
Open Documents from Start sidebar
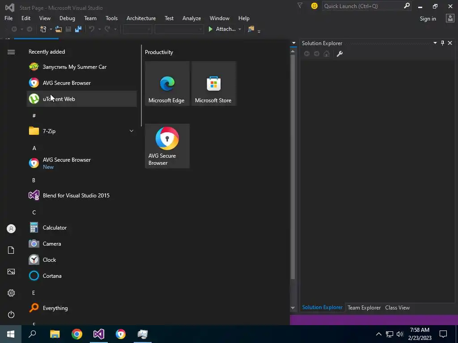pos(11,250)
